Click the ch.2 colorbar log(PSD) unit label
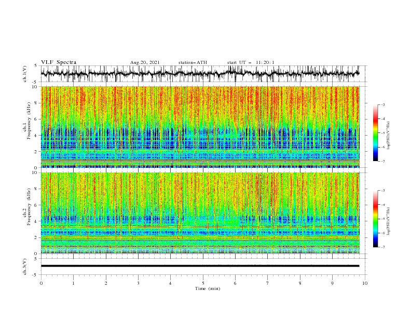The height and width of the screenshot is (318, 411). point(389,221)
